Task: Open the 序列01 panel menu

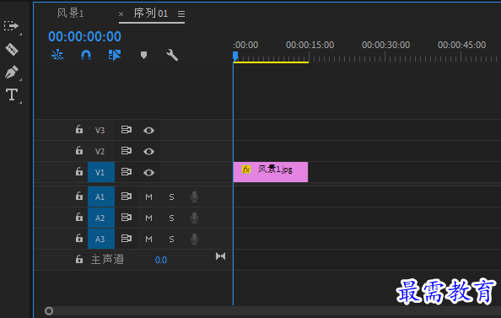Action: 181,14
